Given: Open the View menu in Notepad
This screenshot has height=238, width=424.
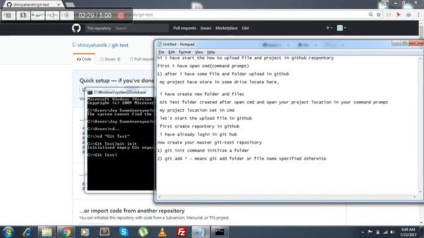Looking at the screenshot, I should click(199, 52).
